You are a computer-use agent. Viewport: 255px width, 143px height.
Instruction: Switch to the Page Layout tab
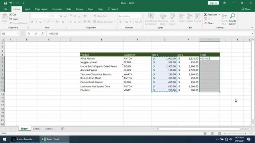tap(41, 9)
